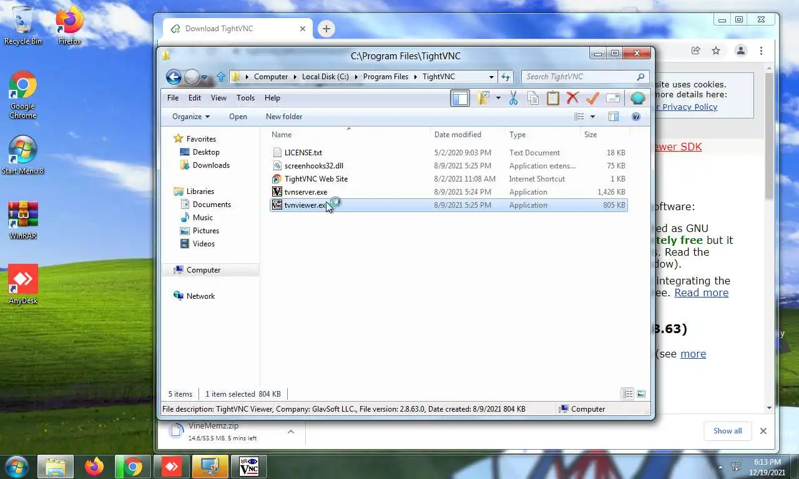Open AnyDesk taskbar icon
The image size is (799, 479).
pos(172,467)
